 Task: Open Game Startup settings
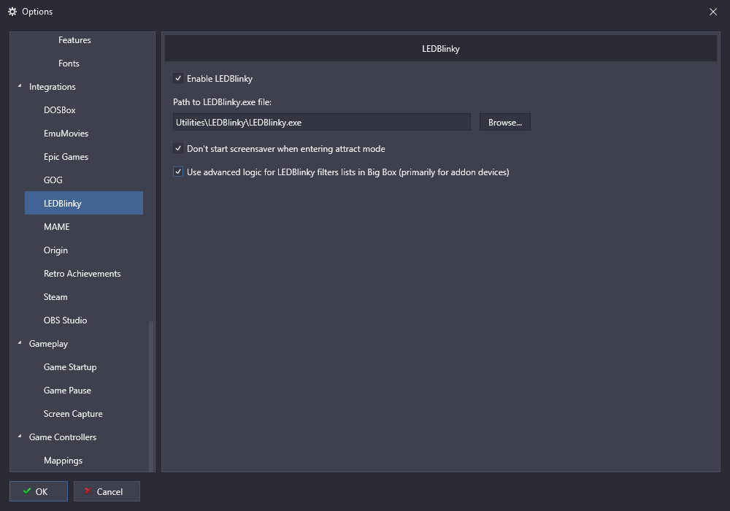coord(70,367)
